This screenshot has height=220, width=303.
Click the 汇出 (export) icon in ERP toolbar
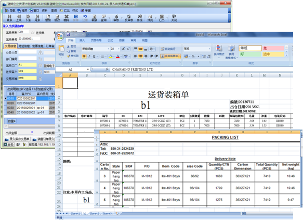(x=162, y=18)
